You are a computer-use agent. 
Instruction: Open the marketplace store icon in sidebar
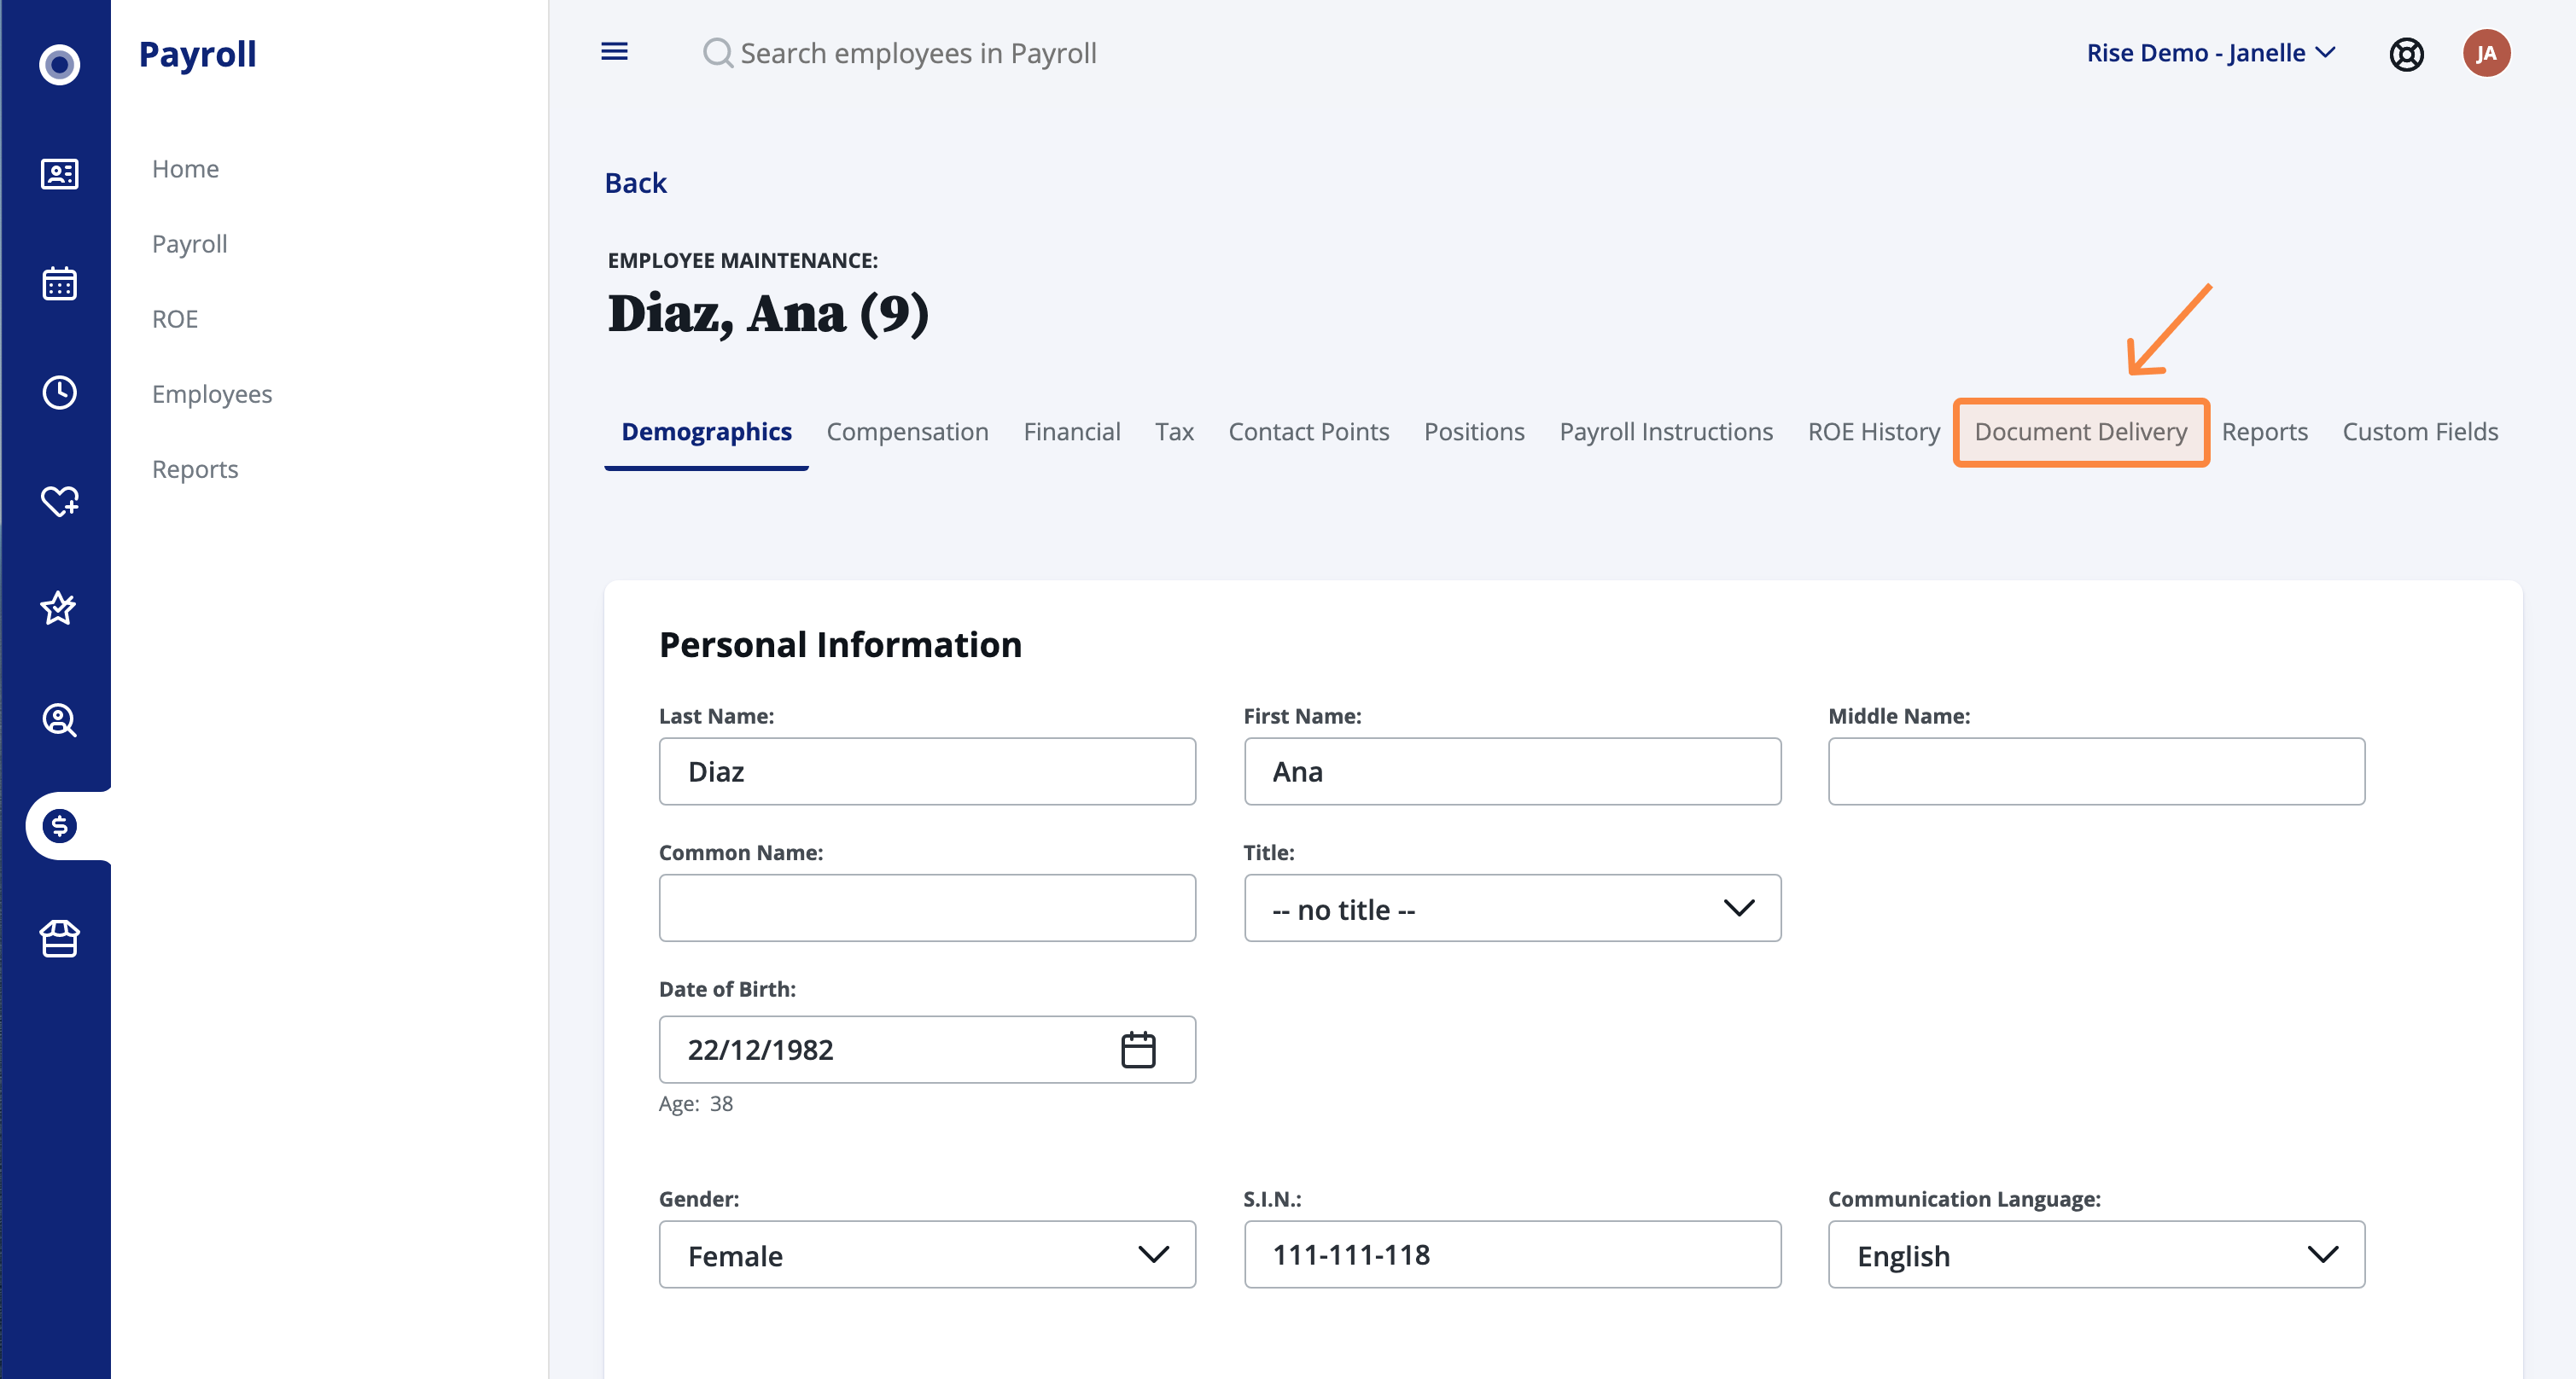(x=59, y=938)
